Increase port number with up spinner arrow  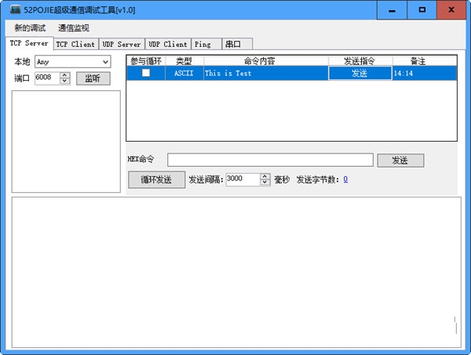65,75
